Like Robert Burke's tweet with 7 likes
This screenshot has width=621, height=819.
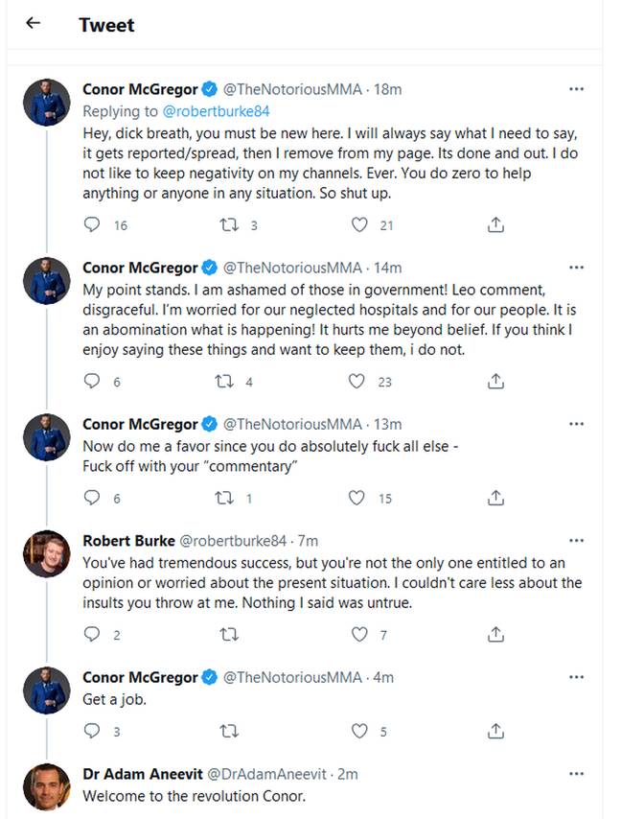(359, 634)
